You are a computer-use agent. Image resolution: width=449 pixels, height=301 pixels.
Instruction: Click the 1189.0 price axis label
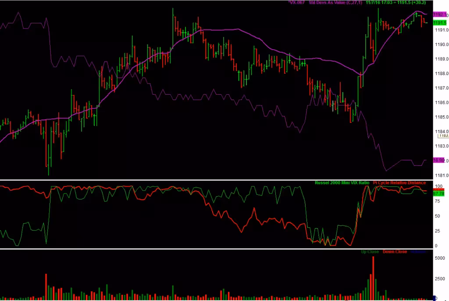tap(442, 59)
